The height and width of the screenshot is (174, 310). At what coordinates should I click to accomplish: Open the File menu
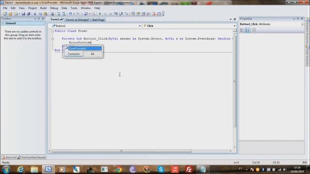(5, 8)
